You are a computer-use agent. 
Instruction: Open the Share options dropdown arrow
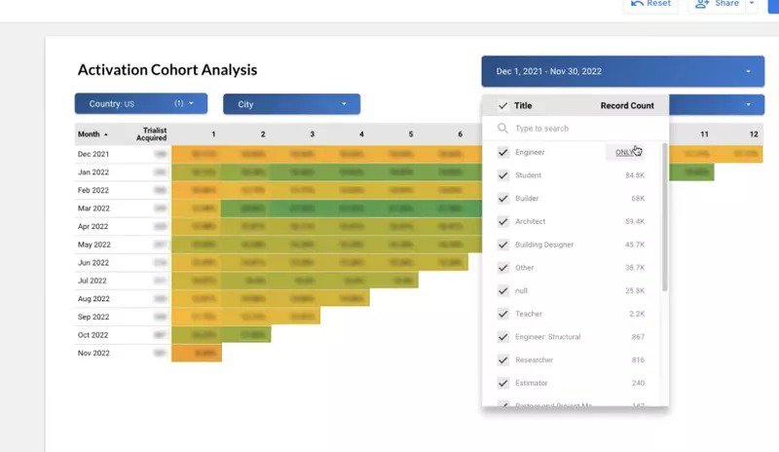click(751, 3)
